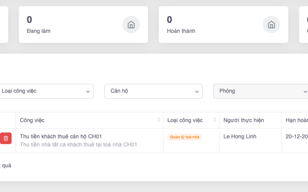Viewport: 308px width, 192px height.
Task: Select the Đang làm status label
Action: (x=38, y=31)
